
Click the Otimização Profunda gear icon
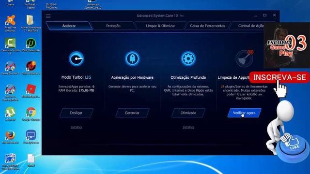click(x=188, y=58)
